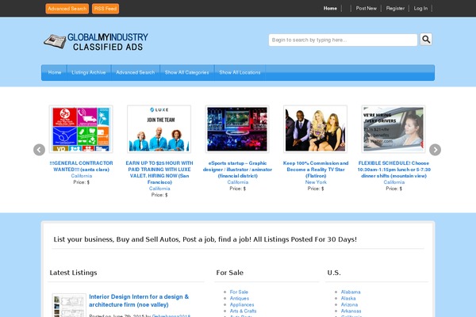Open the eSports arena ad thumbnail
476x317 pixels.
point(237,129)
